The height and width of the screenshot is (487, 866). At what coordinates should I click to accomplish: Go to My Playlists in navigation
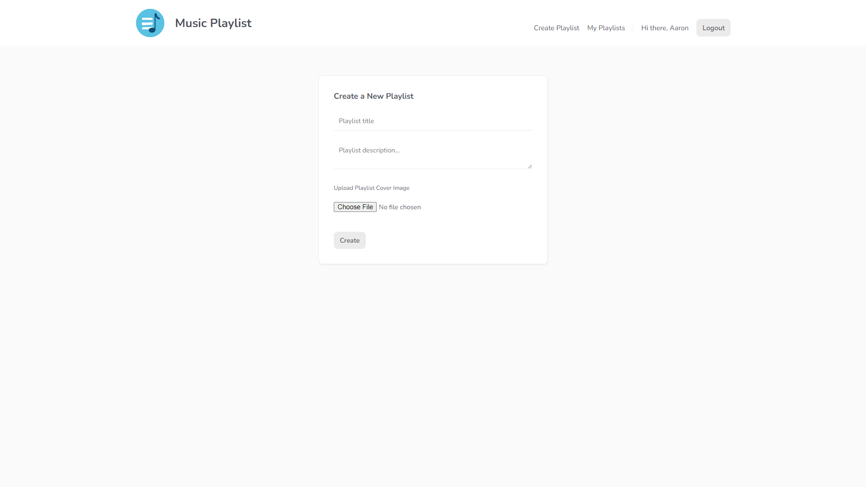click(x=606, y=28)
